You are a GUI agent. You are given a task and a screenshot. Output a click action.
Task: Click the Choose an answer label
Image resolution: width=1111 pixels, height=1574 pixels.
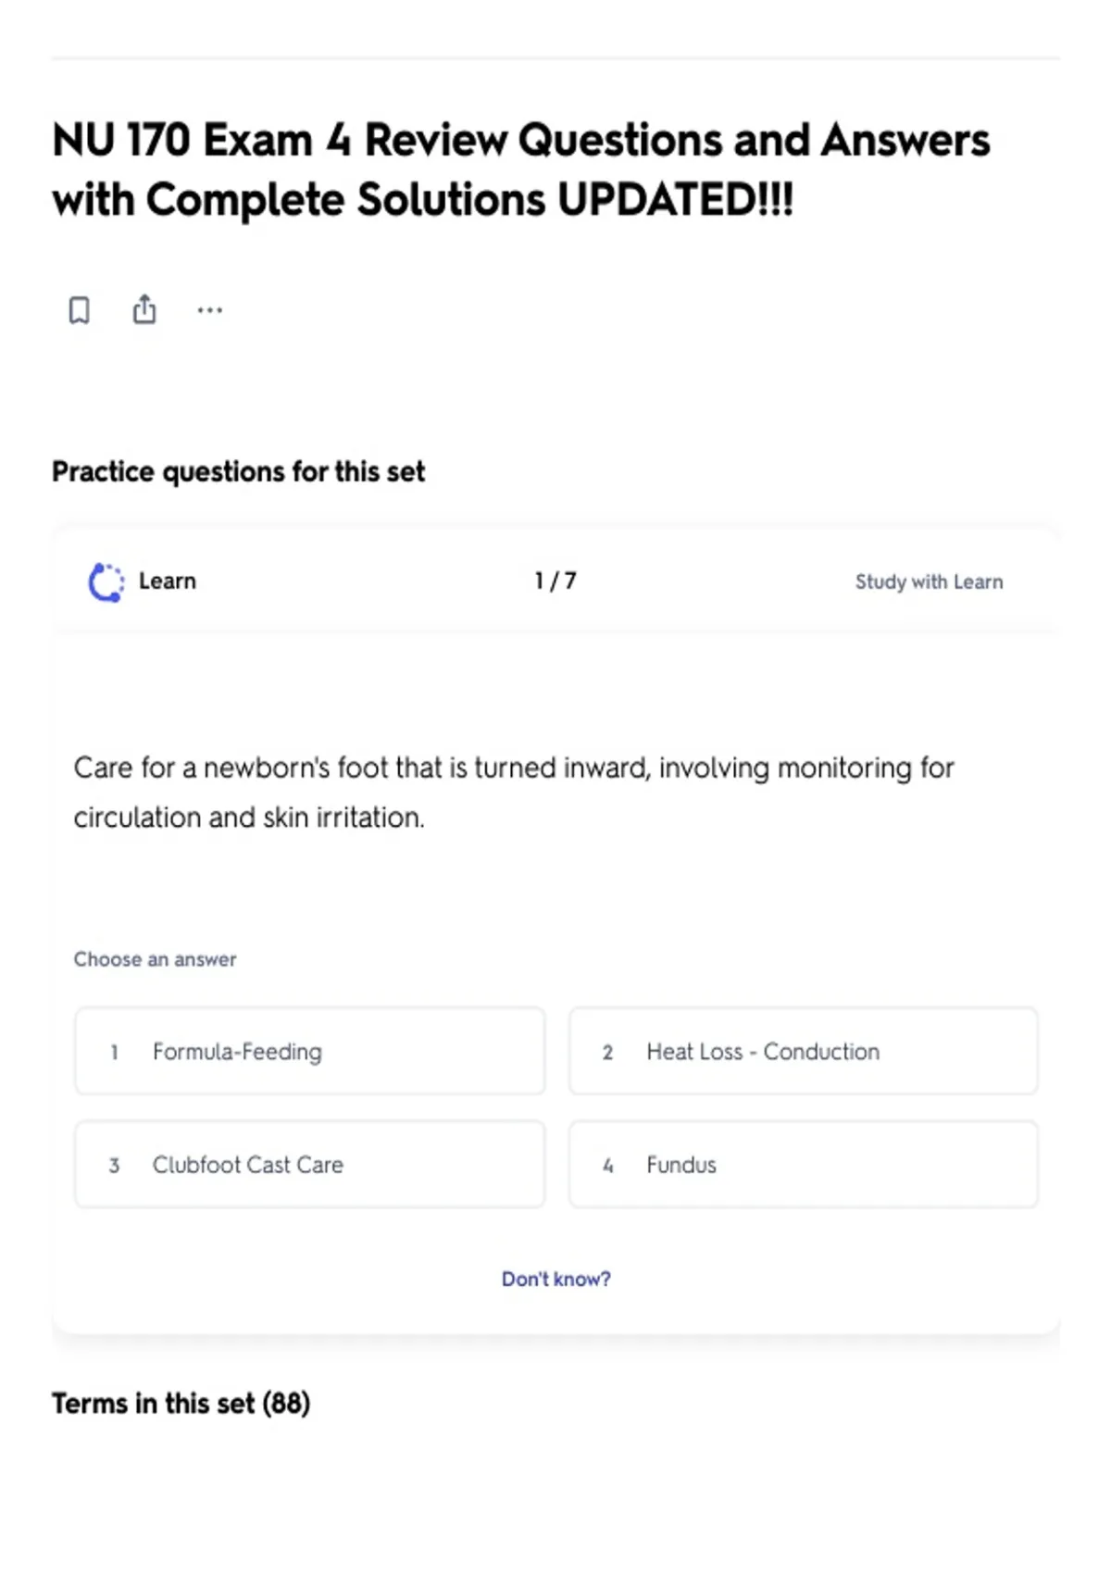(x=156, y=959)
